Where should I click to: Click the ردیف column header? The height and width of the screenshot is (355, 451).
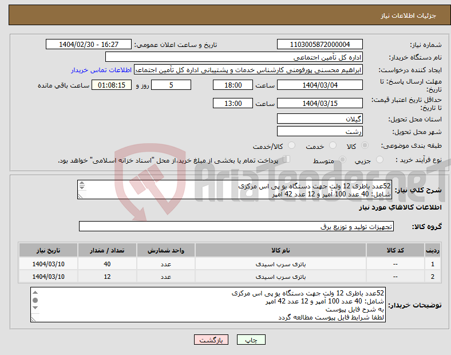tap(432, 250)
